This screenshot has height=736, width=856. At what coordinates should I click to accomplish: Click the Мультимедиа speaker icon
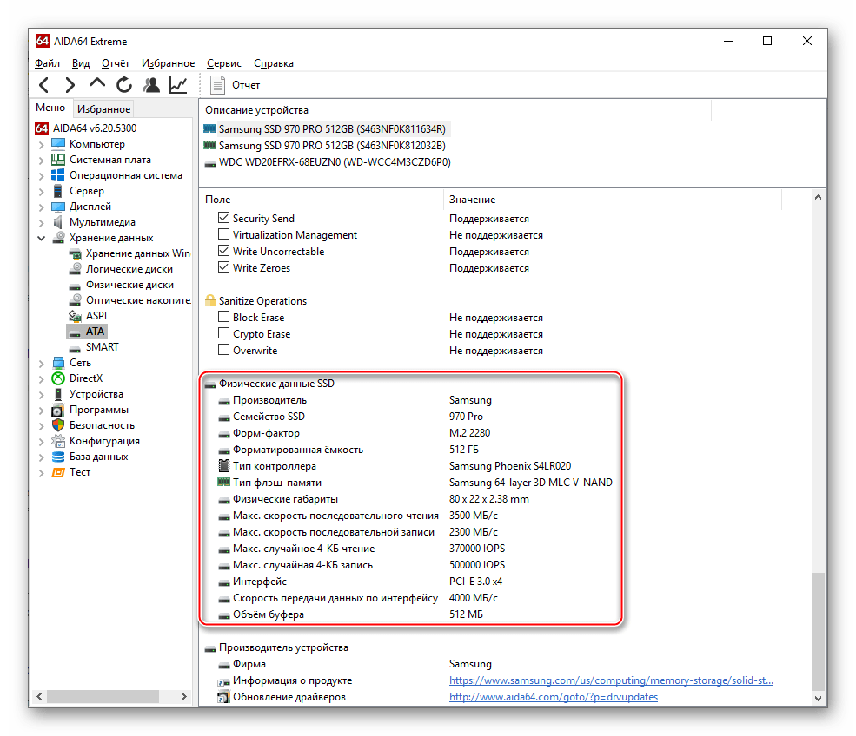58,222
